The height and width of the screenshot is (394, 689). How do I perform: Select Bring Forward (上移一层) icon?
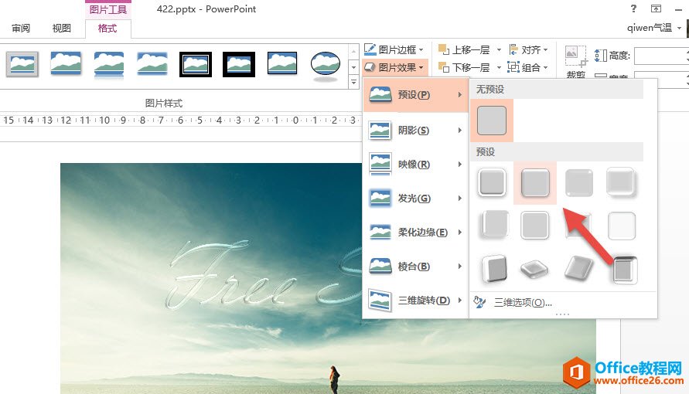point(444,49)
